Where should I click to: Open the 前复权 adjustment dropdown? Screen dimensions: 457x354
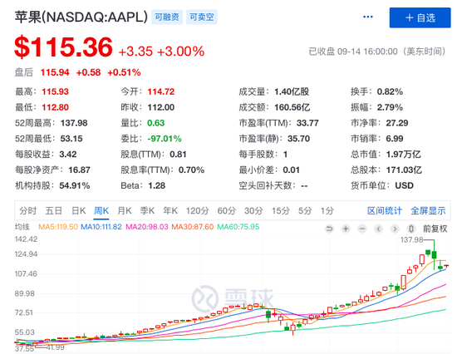(x=435, y=229)
